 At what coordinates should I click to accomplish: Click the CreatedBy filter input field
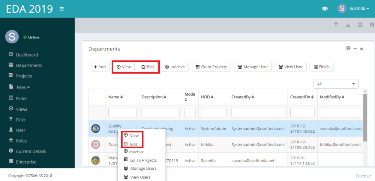click(258, 113)
